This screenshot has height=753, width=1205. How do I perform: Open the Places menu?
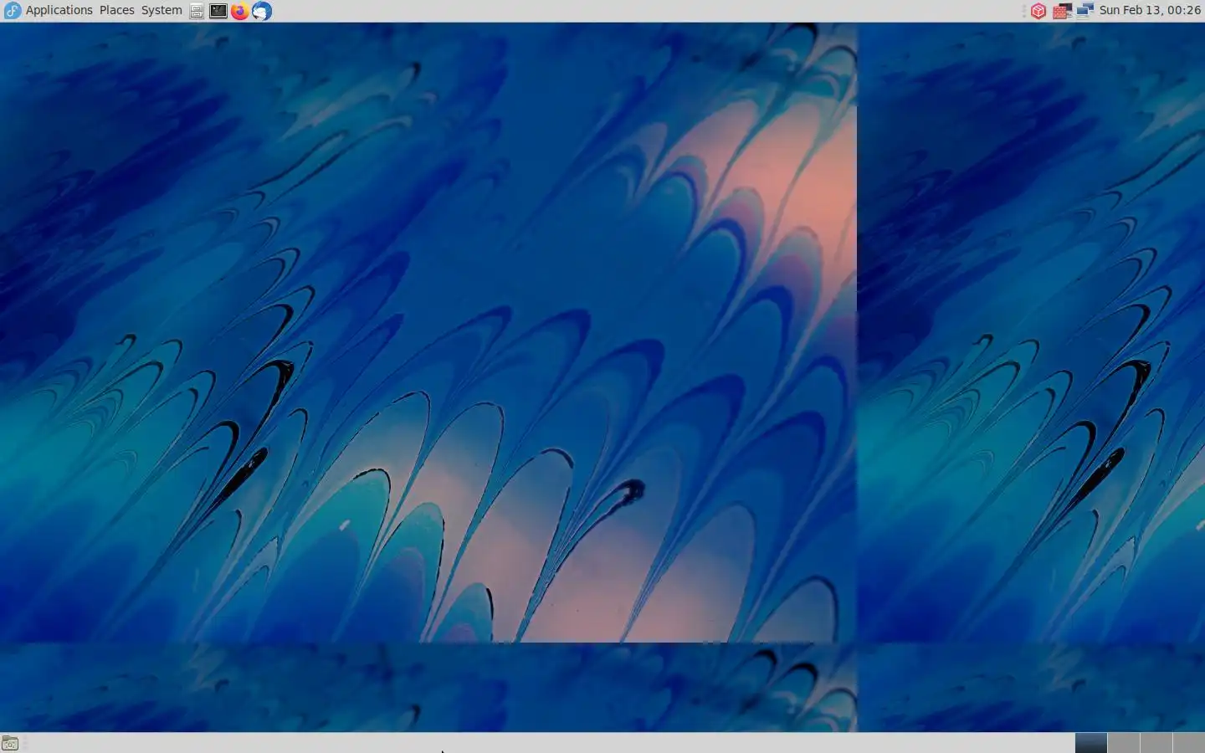pos(117,11)
